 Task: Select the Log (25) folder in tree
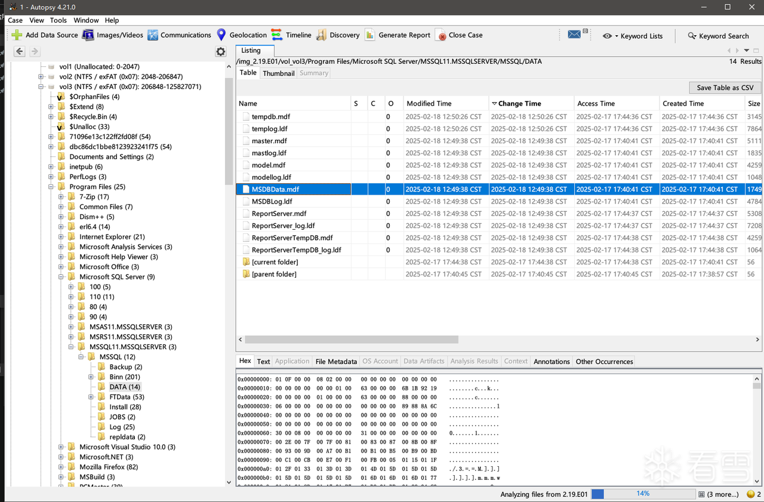pos(122,427)
